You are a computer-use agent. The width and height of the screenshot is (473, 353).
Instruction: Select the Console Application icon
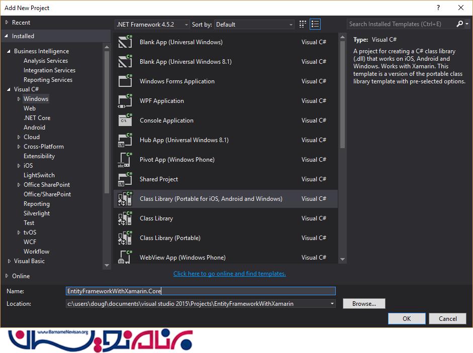(x=125, y=121)
